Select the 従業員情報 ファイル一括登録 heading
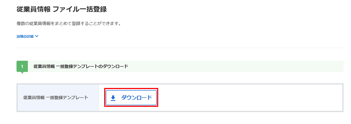Viewport: 351px width, 124px height. (x=62, y=10)
